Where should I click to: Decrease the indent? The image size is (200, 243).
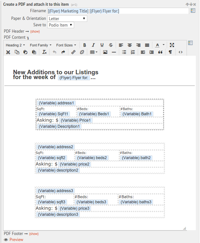pyautogui.click(x=143, y=52)
